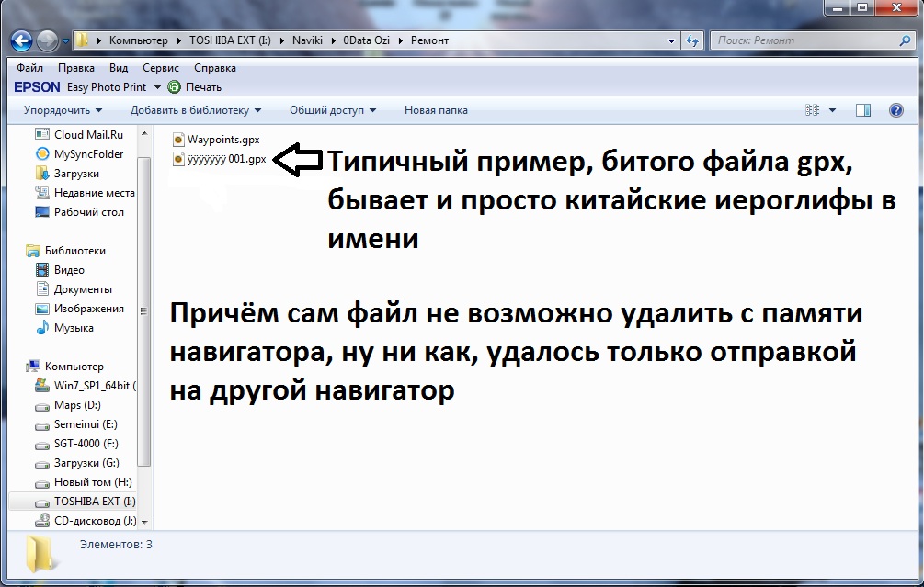The image size is (924, 587).
Task: Open the Waypoints.gpx file
Action: coord(223,140)
